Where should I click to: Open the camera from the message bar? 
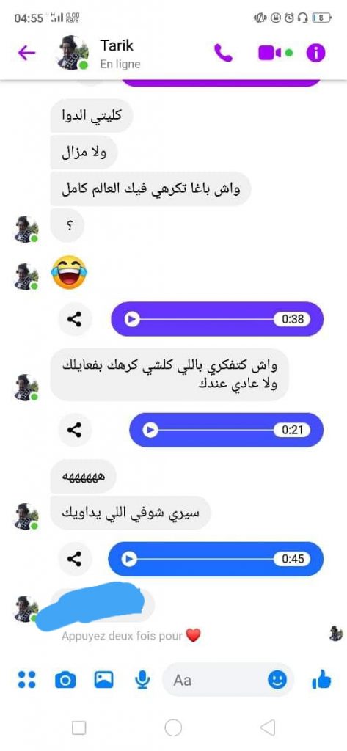pos(65,680)
